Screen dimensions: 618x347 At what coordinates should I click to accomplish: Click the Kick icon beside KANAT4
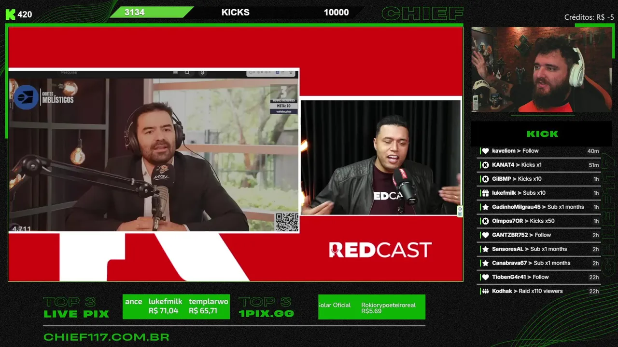[486, 165]
